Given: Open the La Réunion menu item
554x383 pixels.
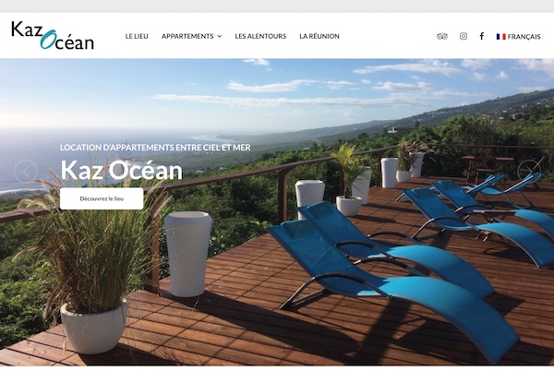Looking at the screenshot, I should (x=319, y=36).
